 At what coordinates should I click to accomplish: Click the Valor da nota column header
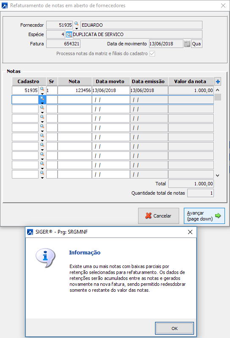(191, 81)
